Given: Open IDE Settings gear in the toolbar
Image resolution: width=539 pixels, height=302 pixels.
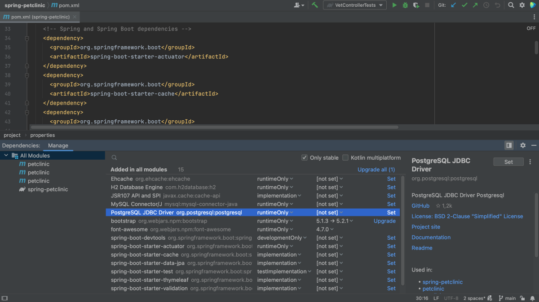Looking at the screenshot, I should coord(521,5).
